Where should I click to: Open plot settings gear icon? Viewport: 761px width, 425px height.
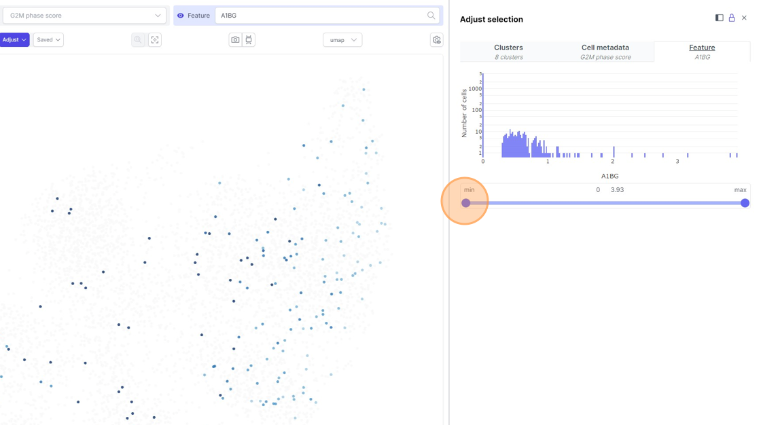coord(436,40)
